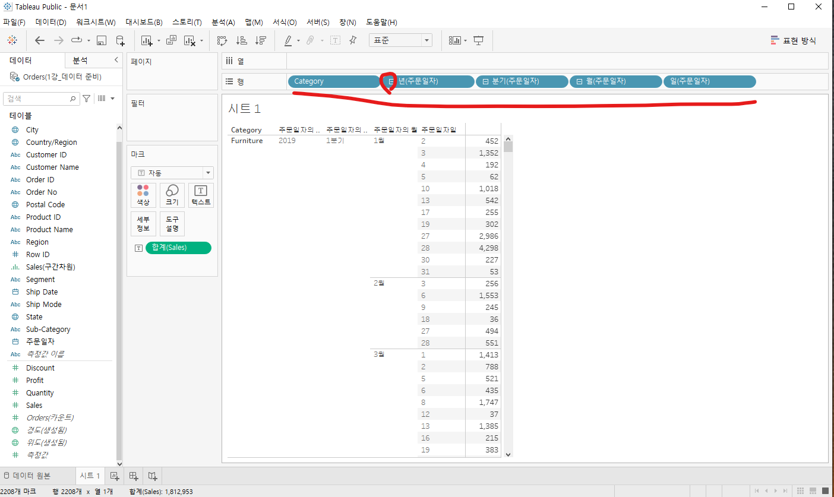Viewport: 834px width, 497px height.
Task: Collapse the 년(주문일자) pill hierarchy
Action: click(391, 81)
